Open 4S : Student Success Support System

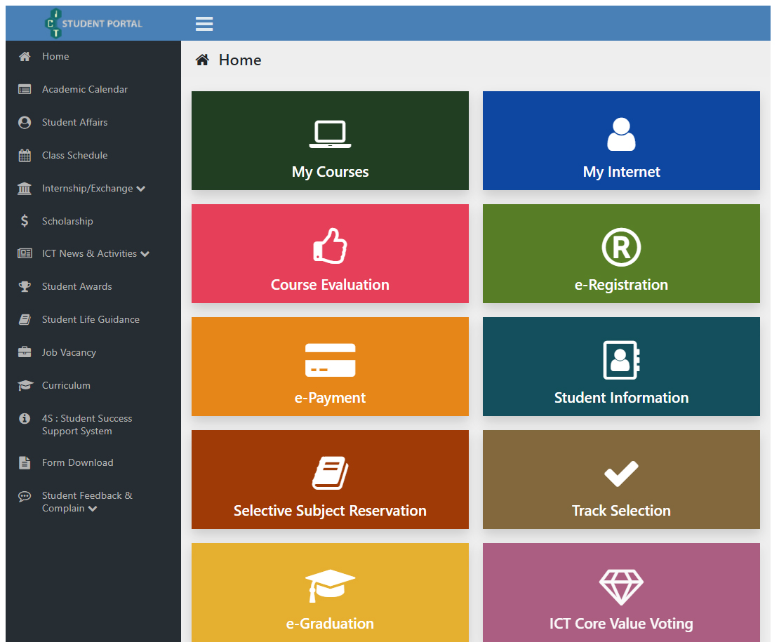tap(87, 424)
